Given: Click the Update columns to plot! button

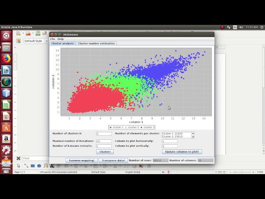Looking at the screenshot, I should pyautogui.click(x=182, y=152).
